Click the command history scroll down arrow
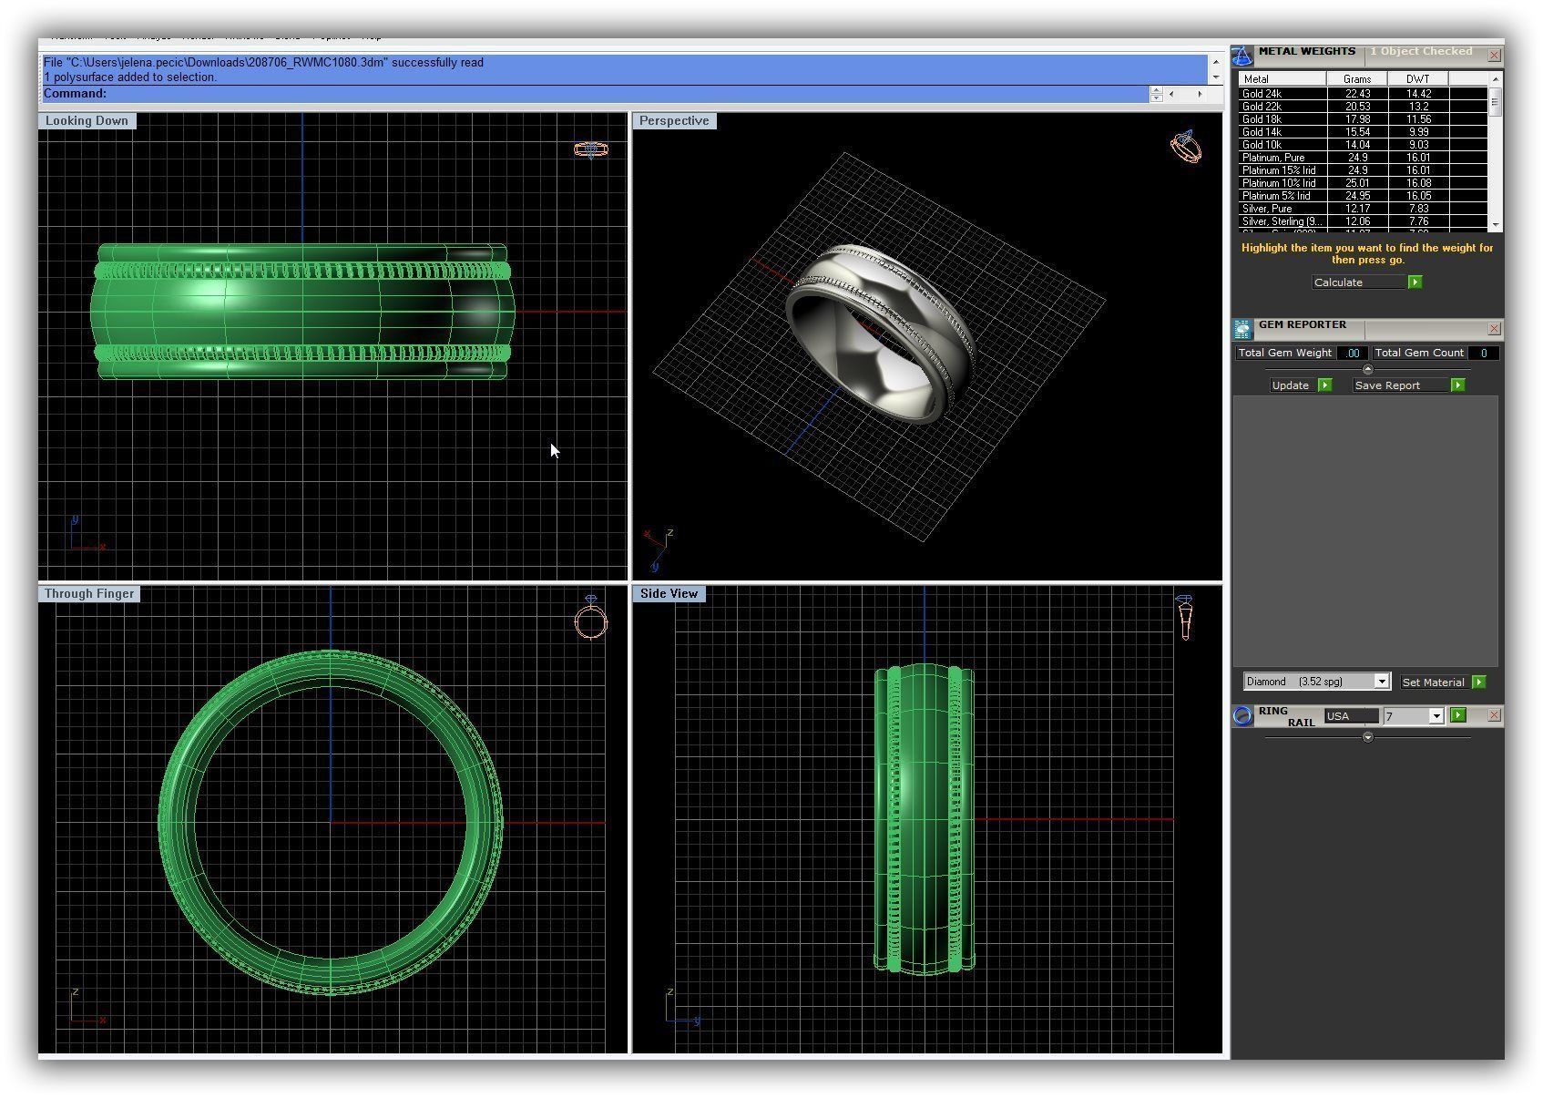This screenshot has width=1543, height=1098. [x=1215, y=77]
